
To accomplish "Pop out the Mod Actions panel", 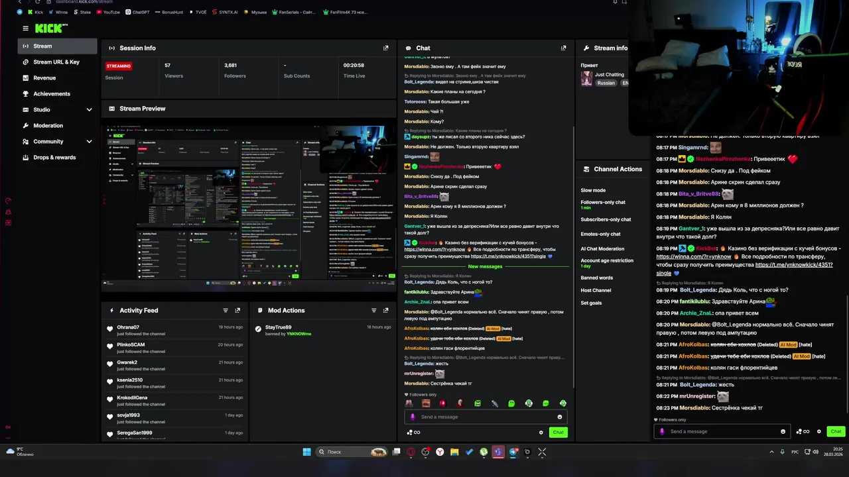I will 386,310.
